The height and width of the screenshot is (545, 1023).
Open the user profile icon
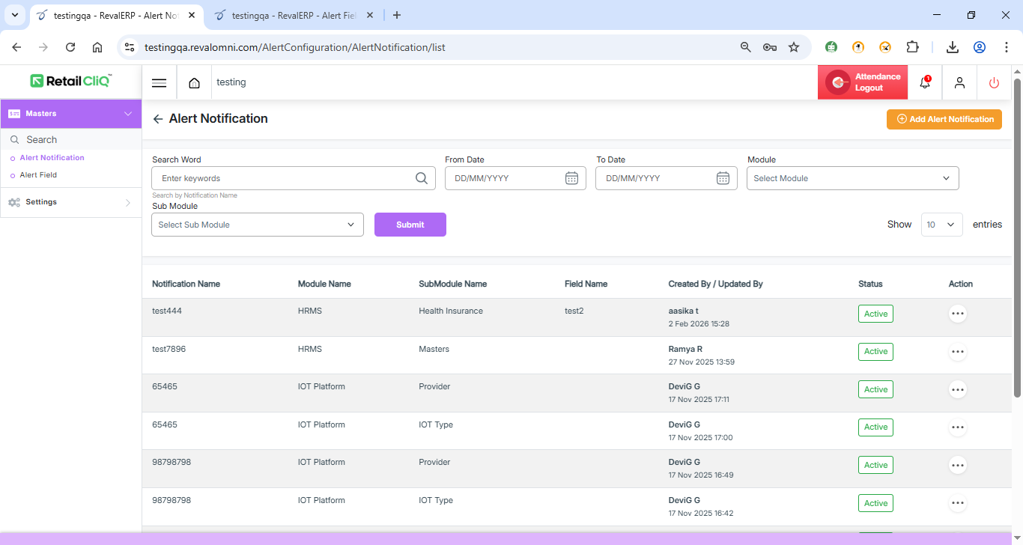click(959, 83)
